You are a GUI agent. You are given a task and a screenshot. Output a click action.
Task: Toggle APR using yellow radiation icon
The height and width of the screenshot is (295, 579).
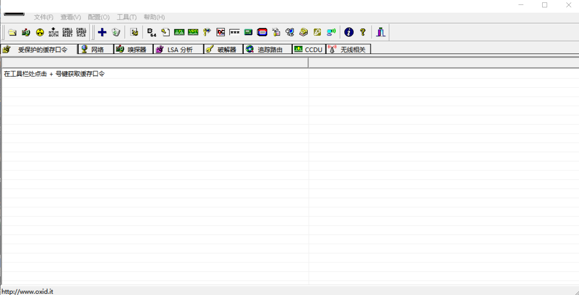40,32
